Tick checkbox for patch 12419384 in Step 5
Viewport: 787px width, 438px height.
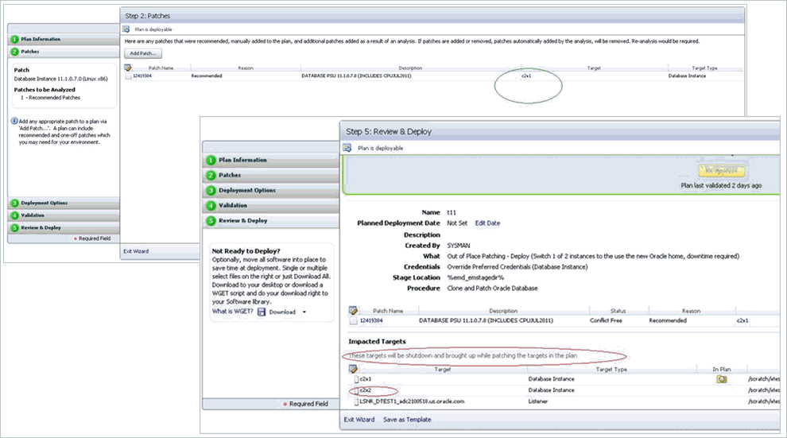(354, 320)
